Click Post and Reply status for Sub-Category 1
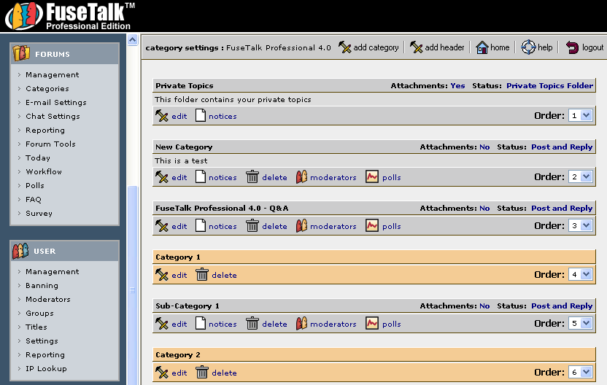 [x=562, y=306]
